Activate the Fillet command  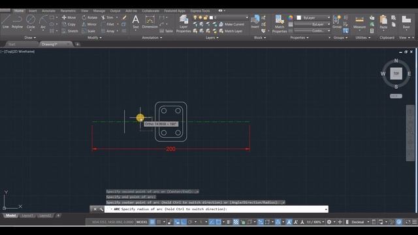pos(108,24)
